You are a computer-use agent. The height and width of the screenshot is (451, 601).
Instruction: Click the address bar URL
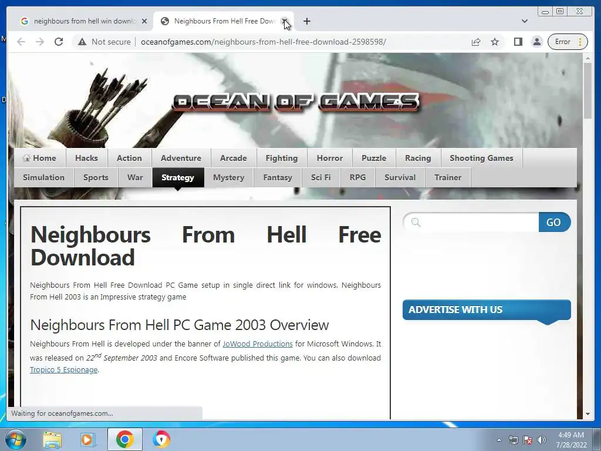pyautogui.click(x=264, y=42)
